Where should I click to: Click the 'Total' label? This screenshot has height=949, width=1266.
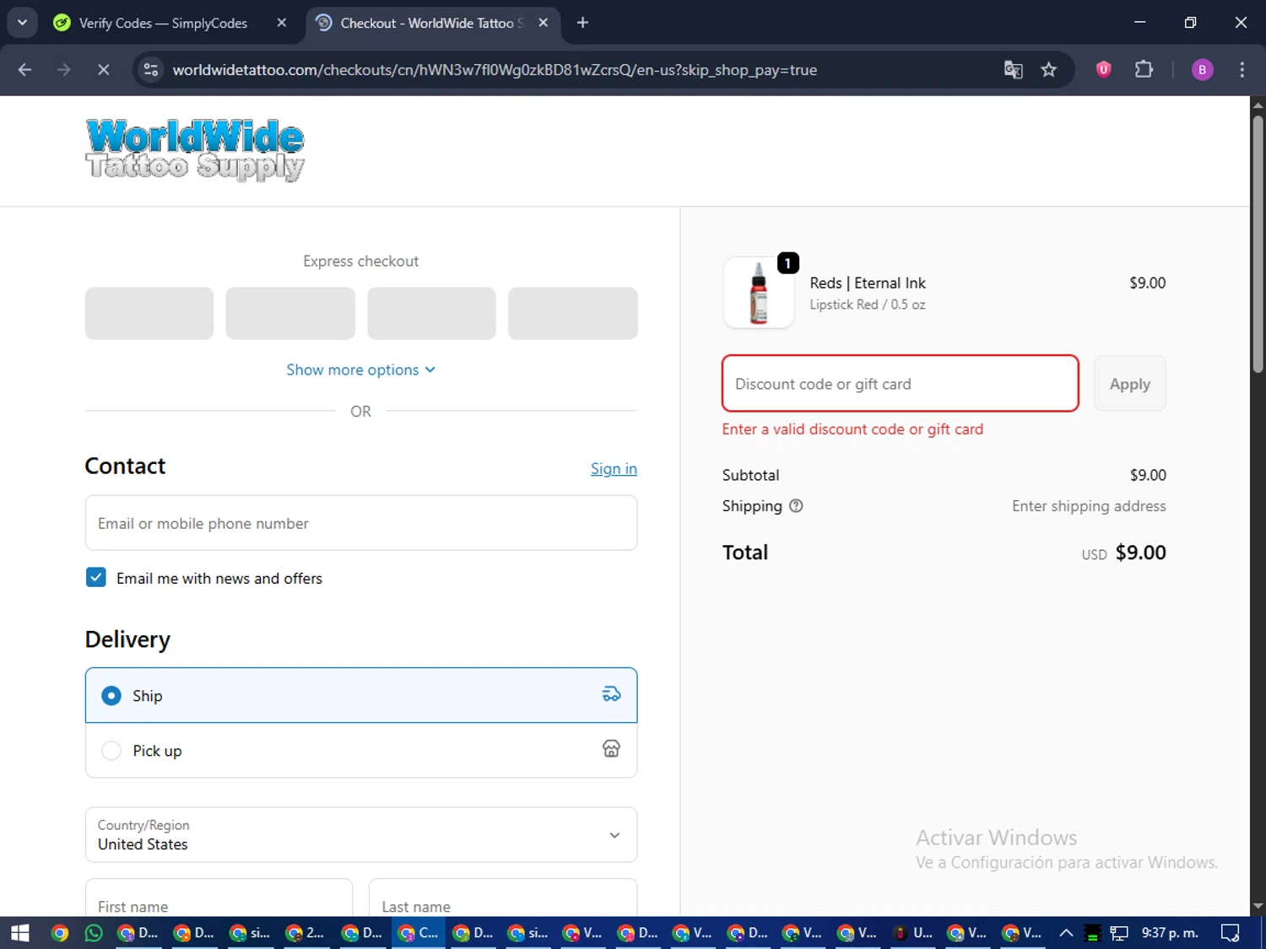coord(745,553)
